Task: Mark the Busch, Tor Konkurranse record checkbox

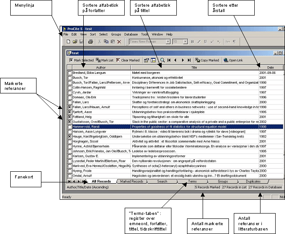Action: pyautogui.click(x=69, y=78)
